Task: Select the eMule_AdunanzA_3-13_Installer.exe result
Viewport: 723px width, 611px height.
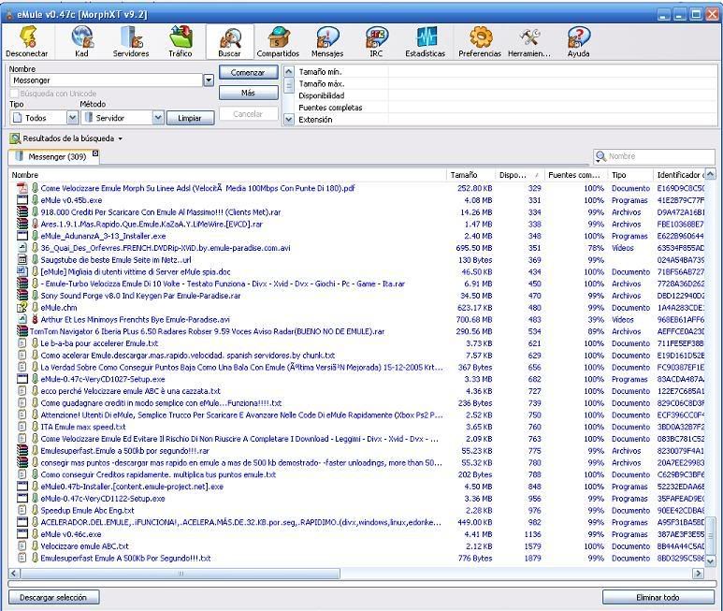Action: (103, 236)
